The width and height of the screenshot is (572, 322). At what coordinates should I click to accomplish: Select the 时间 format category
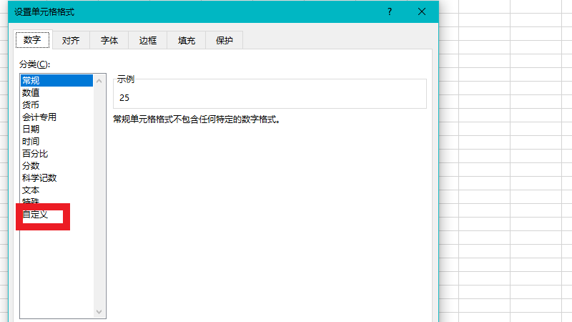[31, 141]
